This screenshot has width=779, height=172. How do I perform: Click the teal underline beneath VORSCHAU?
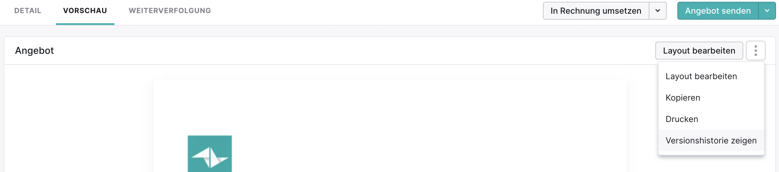click(x=85, y=24)
